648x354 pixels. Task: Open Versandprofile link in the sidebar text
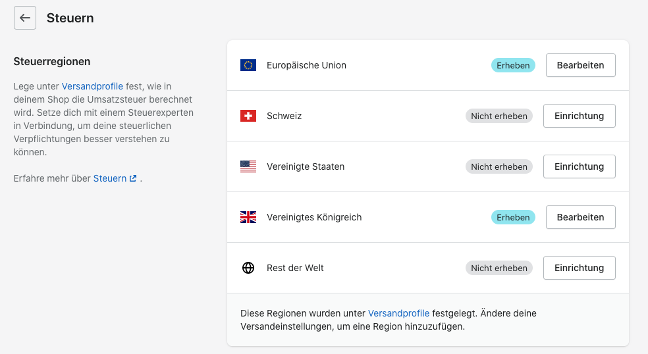point(92,86)
